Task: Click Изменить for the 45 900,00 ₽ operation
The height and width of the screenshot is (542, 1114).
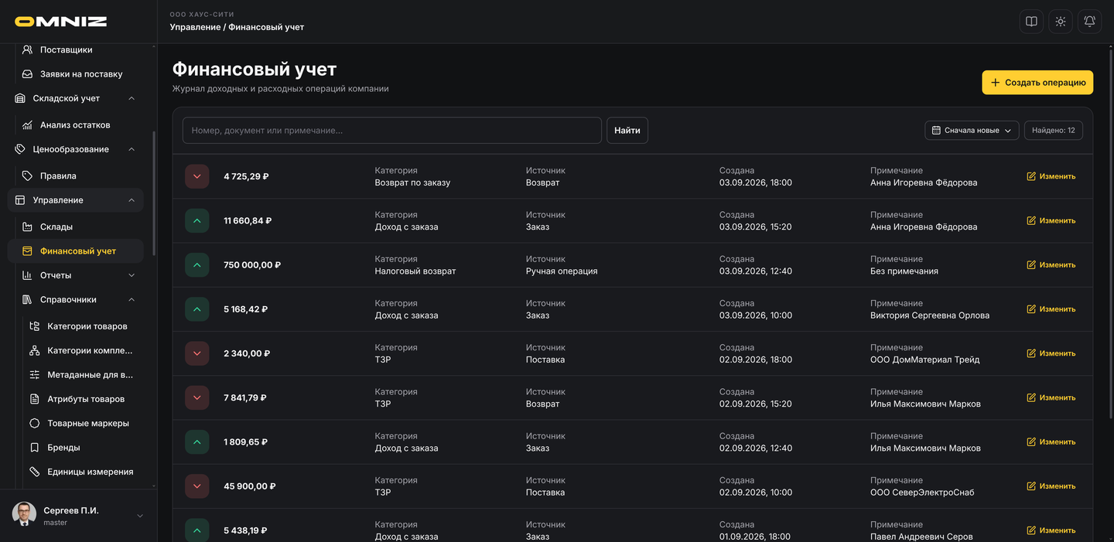Action: tap(1051, 486)
